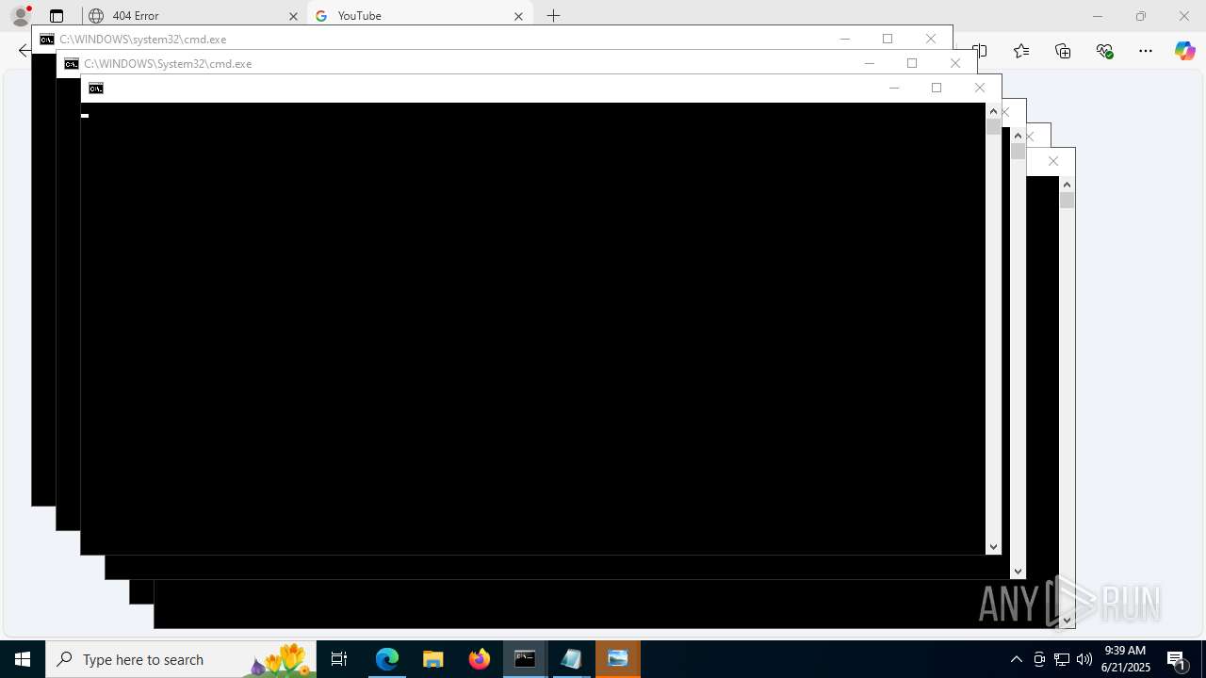Open the network status tray icon

pyautogui.click(x=1062, y=659)
